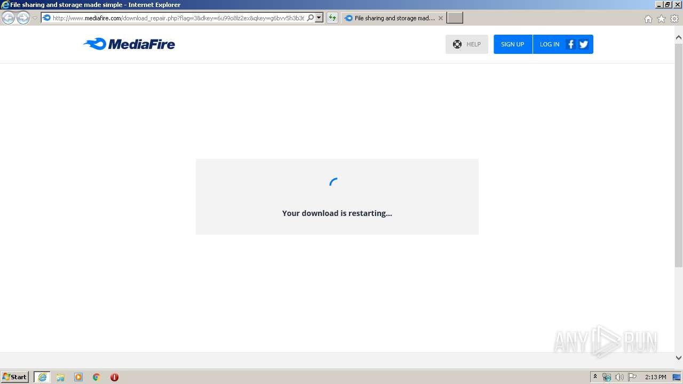Log in with Twitter icon
This screenshot has height=384, width=683.
tap(583, 44)
